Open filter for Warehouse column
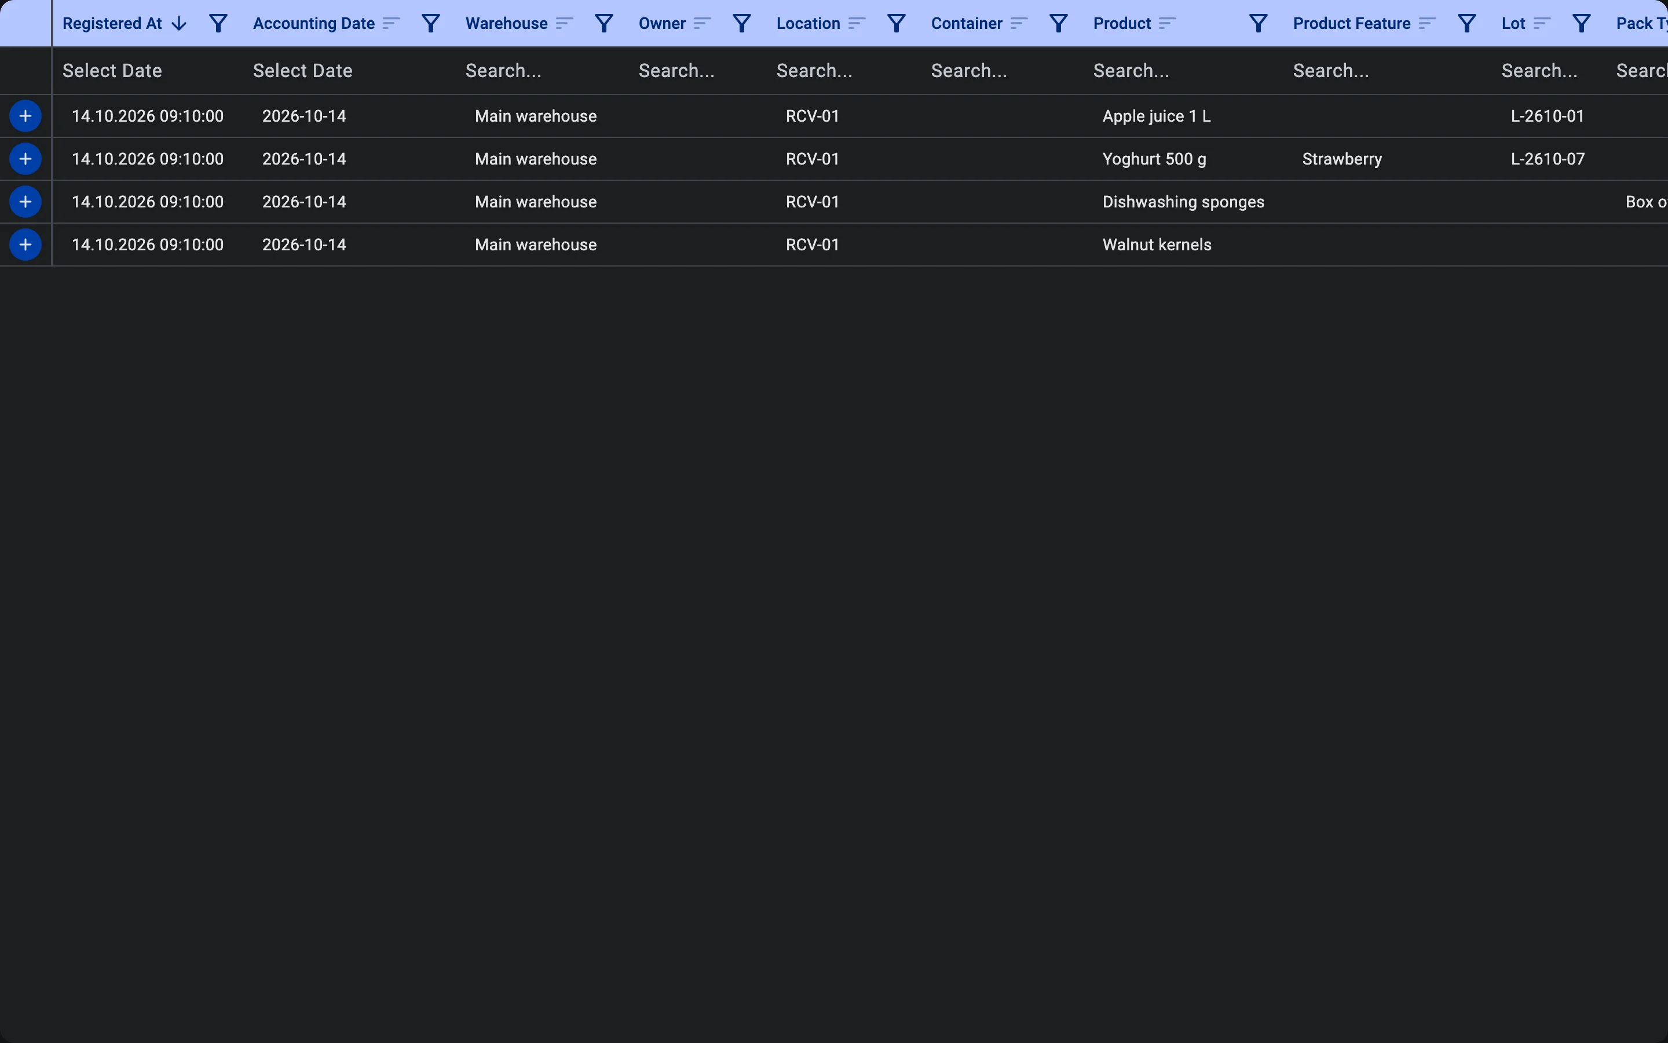 coord(604,23)
